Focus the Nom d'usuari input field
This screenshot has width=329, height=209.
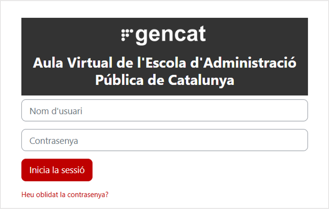tap(164, 110)
